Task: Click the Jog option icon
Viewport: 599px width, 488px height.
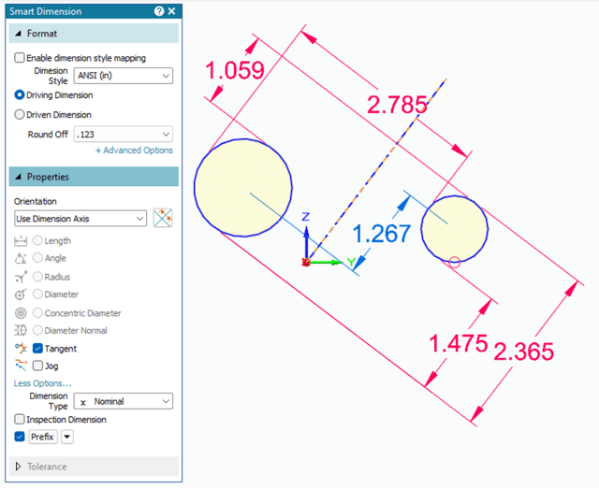Action: tap(21, 366)
